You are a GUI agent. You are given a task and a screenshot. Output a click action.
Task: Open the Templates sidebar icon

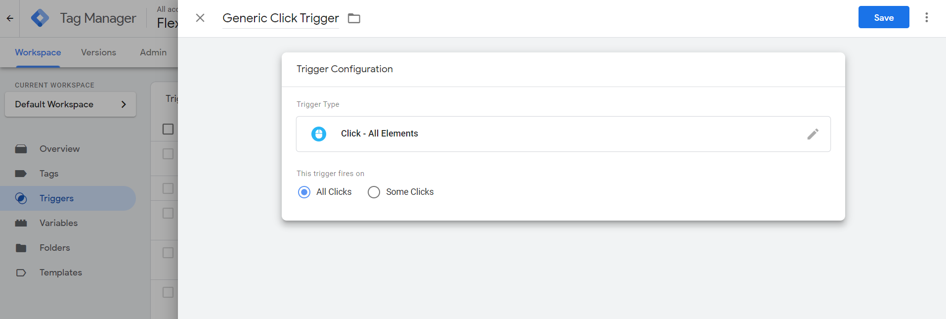point(21,273)
